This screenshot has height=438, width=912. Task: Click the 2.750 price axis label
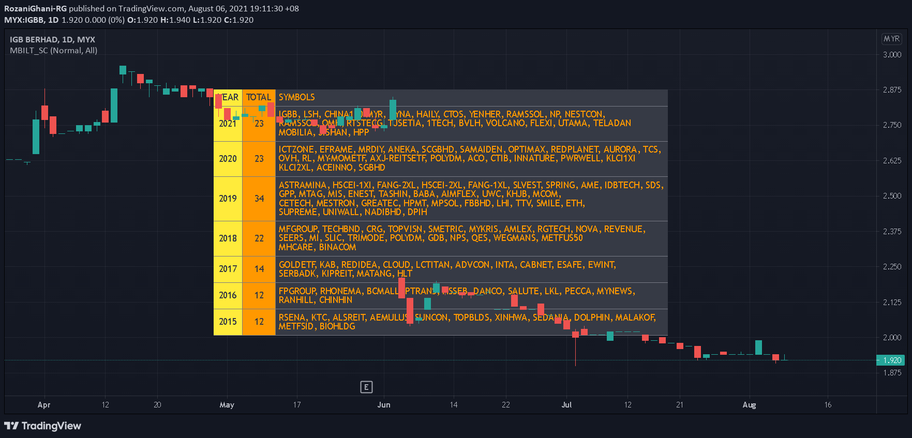892,125
